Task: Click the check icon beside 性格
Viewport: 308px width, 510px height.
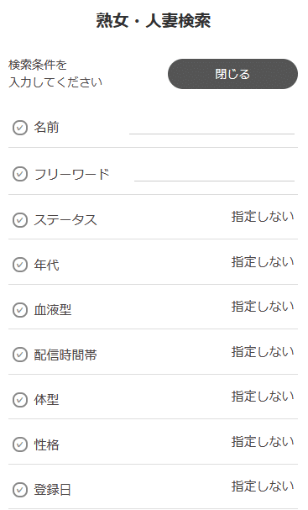Action: pyautogui.click(x=20, y=444)
